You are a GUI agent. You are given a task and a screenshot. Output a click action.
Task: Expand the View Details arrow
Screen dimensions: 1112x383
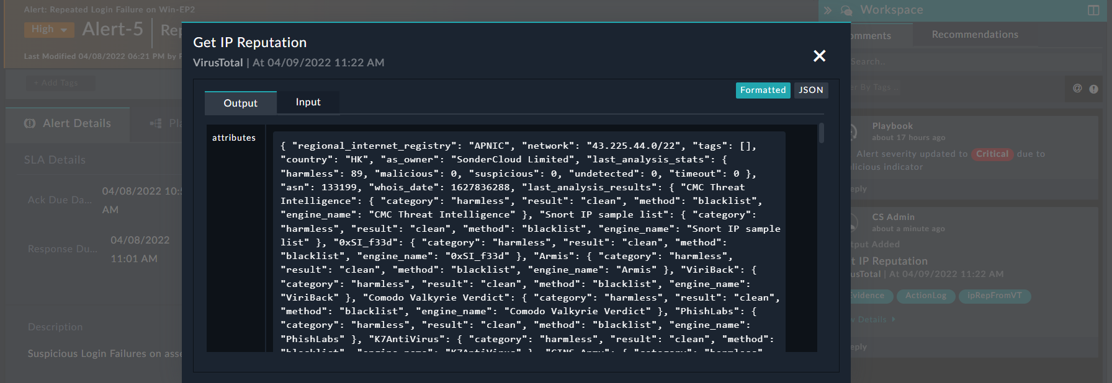894,319
